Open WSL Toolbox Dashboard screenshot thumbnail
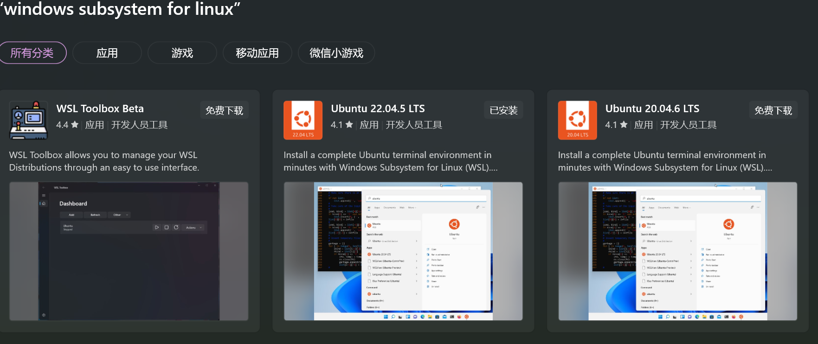 click(x=129, y=251)
